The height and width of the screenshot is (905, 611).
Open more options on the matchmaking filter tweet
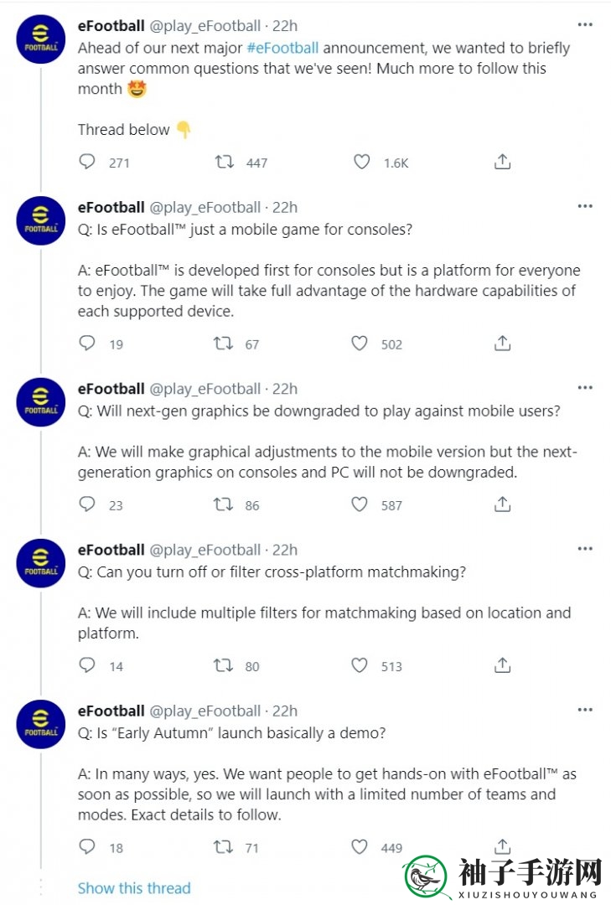585,549
